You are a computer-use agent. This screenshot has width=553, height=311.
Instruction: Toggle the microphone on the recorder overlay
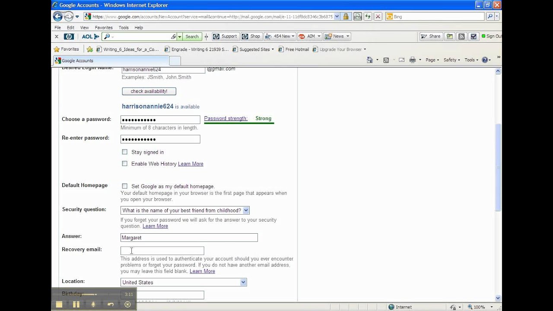pyautogui.click(x=93, y=305)
